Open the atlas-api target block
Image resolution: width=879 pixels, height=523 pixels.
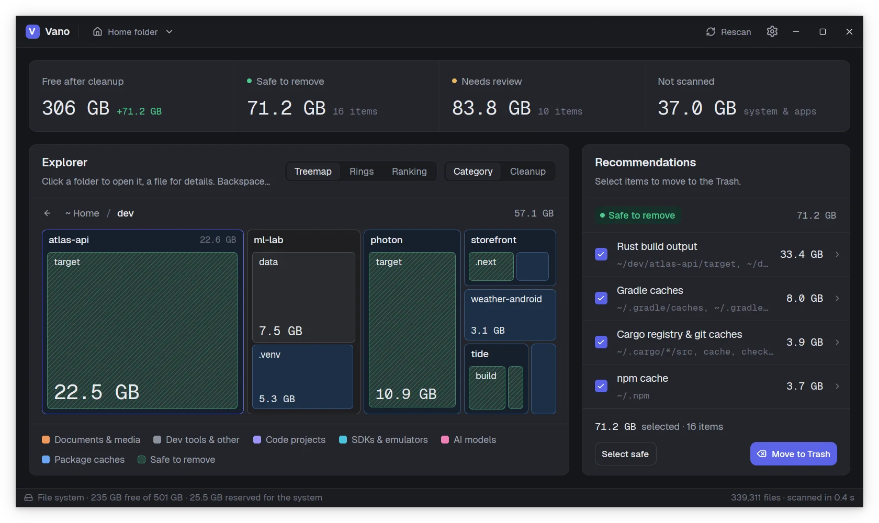tap(142, 331)
